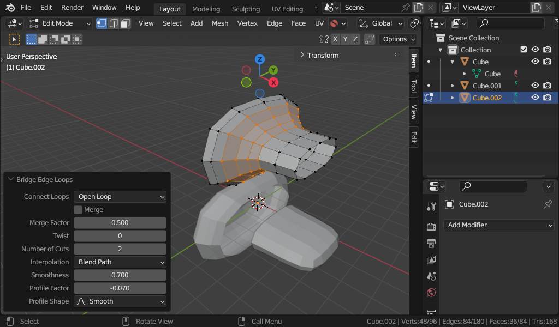Open the View Layer properties tab icon
559x327 pixels.
431,260
